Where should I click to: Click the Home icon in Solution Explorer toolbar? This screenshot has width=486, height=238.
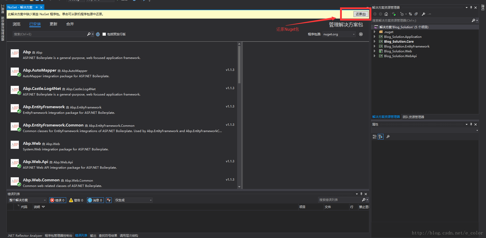tap(386, 14)
